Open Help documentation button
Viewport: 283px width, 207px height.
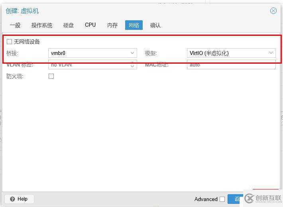tap(19, 199)
